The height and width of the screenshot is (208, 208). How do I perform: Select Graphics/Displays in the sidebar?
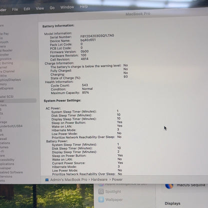pyautogui.click(x=10, y=80)
